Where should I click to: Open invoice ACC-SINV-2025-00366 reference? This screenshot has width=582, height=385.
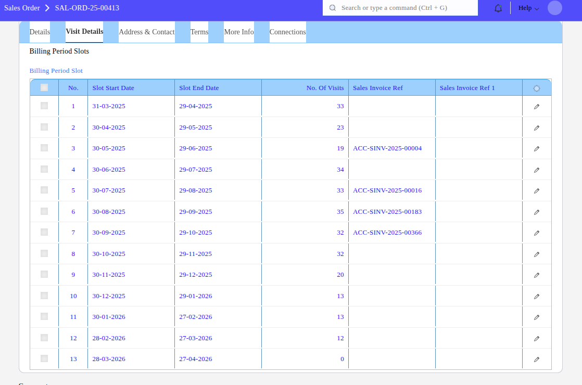click(387, 233)
